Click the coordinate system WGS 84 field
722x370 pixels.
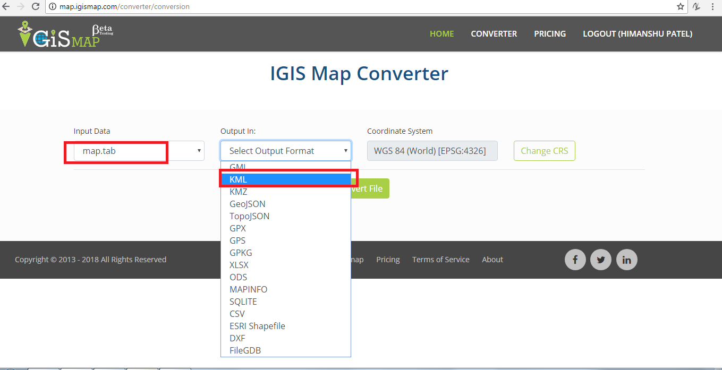[432, 151]
